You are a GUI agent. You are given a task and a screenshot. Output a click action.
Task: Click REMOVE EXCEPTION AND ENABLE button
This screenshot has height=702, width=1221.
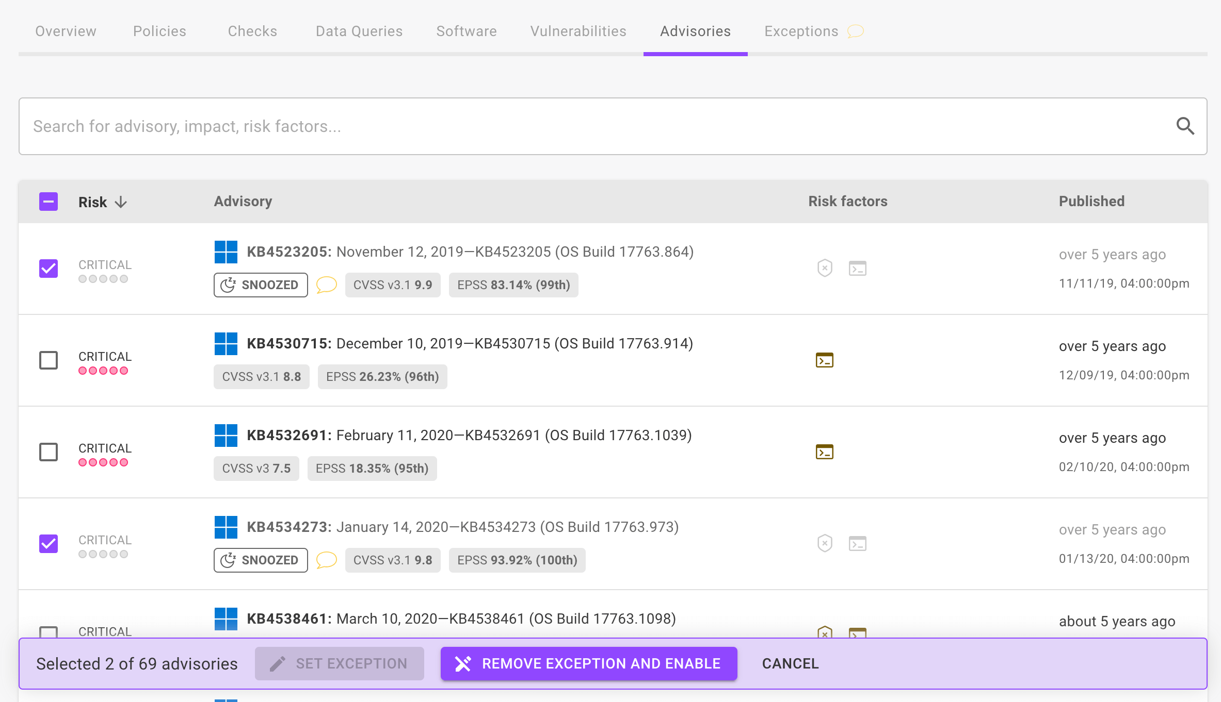(x=588, y=663)
